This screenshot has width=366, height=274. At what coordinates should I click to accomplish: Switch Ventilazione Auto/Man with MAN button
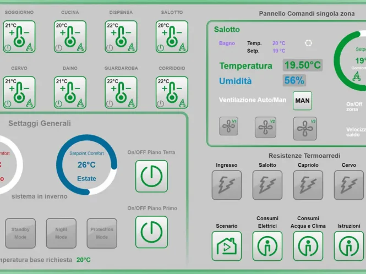(302, 100)
